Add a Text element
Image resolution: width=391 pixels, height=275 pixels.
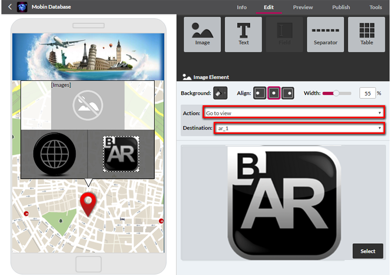[244, 34]
